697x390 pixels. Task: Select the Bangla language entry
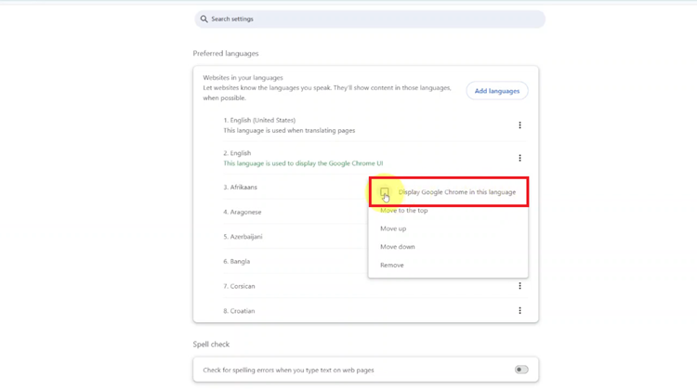(x=236, y=262)
